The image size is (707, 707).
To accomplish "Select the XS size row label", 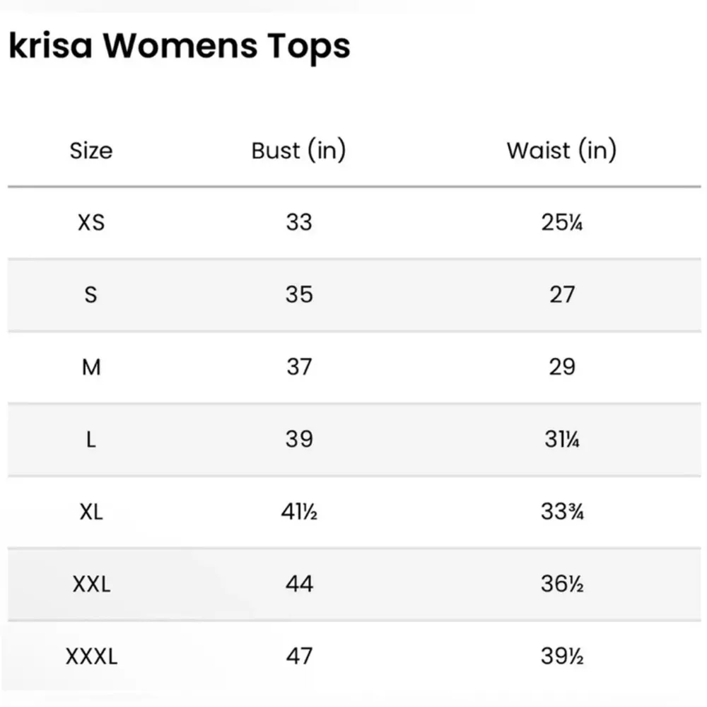I will click(x=91, y=223).
